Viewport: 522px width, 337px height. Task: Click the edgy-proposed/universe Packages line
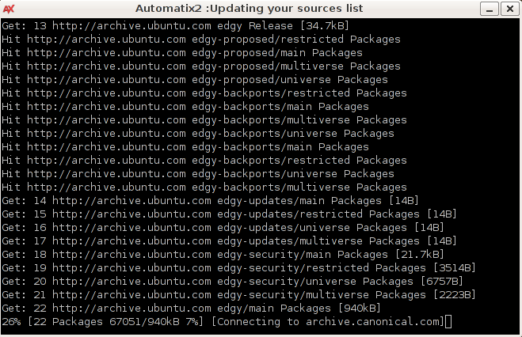(195, 79)
